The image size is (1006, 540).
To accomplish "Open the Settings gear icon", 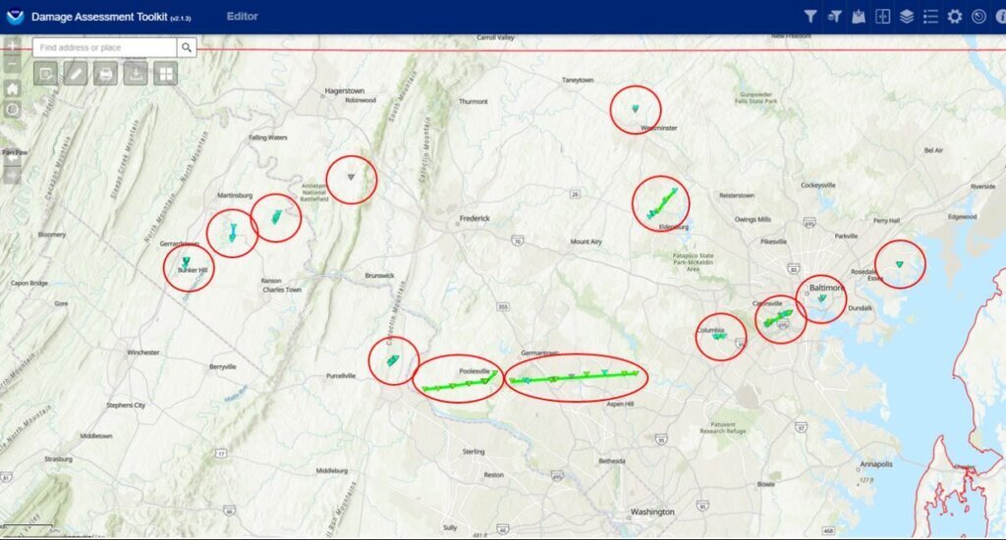I will tap(954, 17).
